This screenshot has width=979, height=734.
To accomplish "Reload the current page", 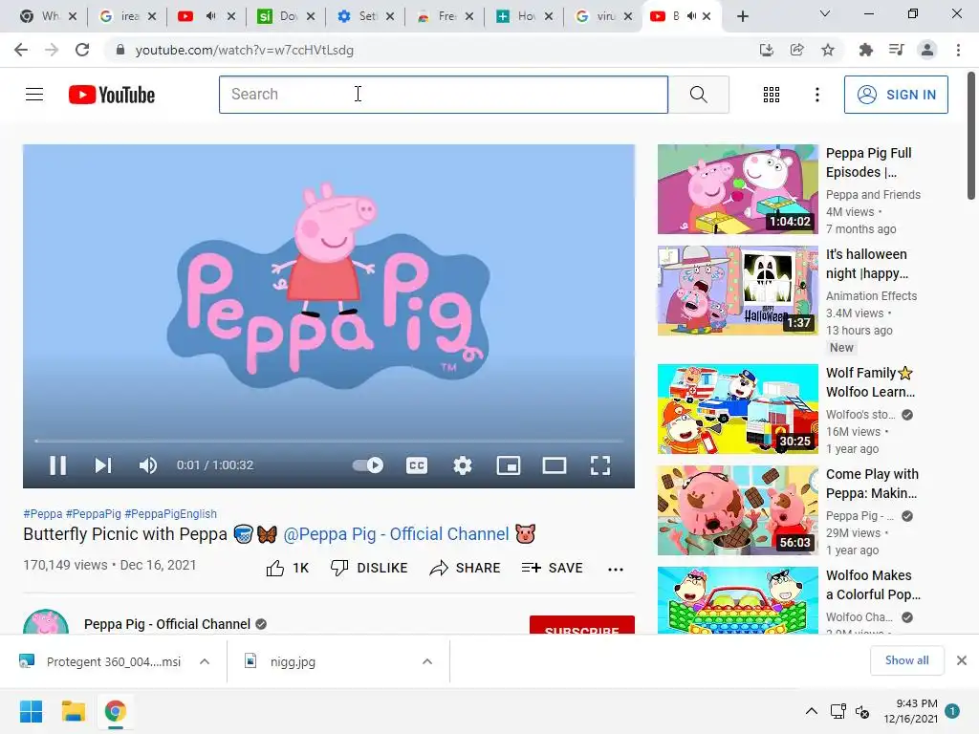I will pos(82,50).
